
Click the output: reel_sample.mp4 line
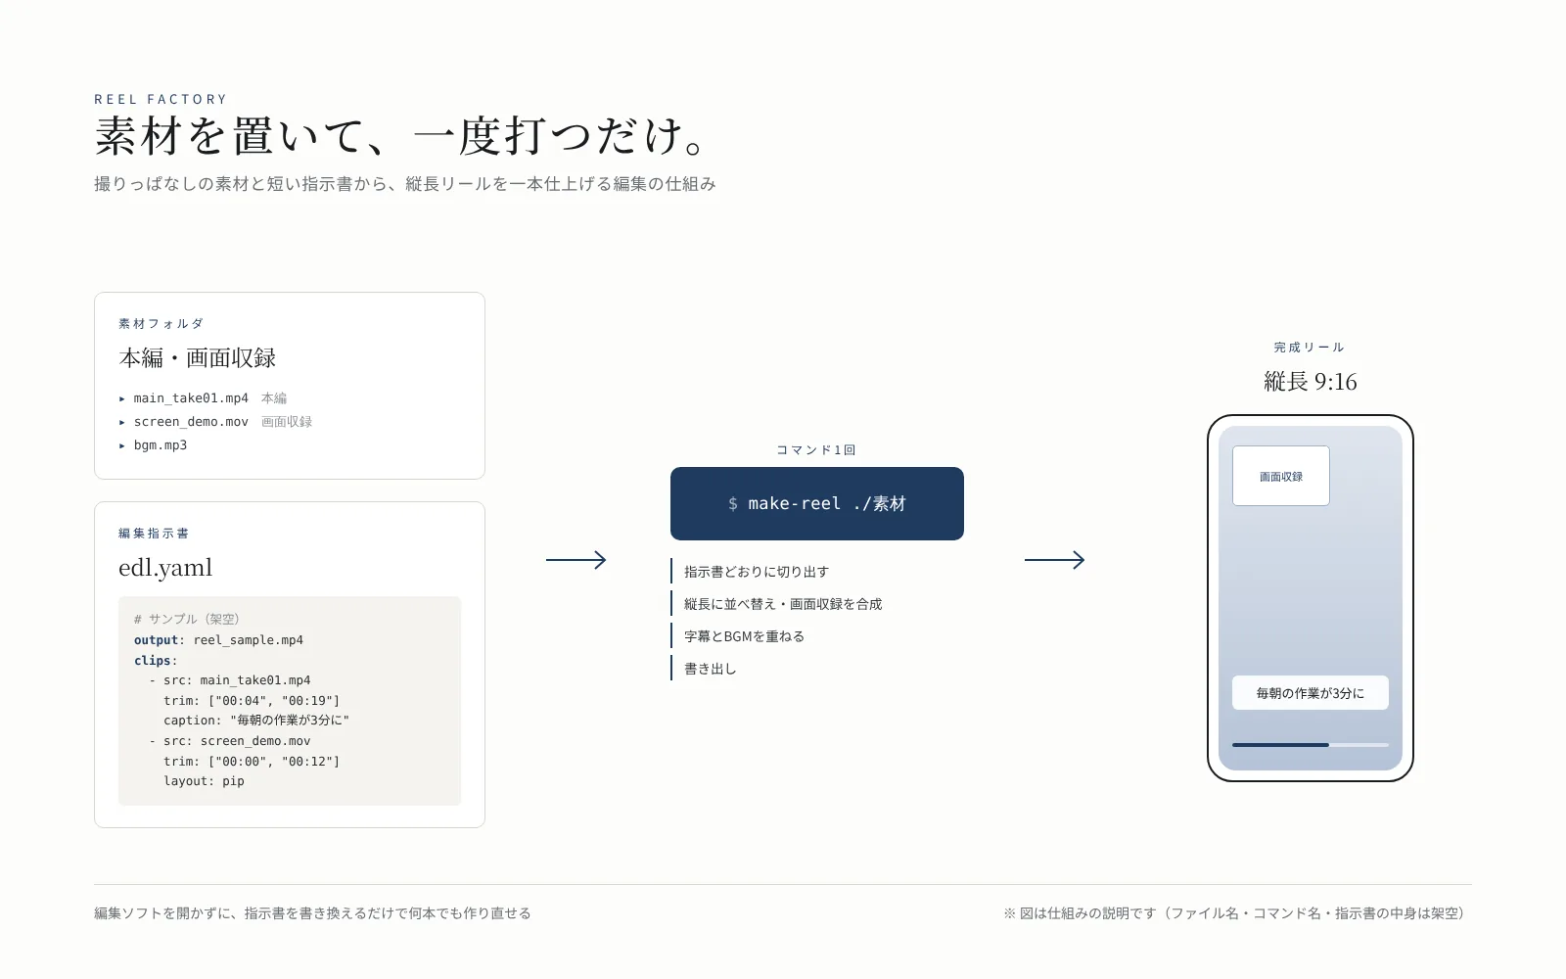click(218, 640)
